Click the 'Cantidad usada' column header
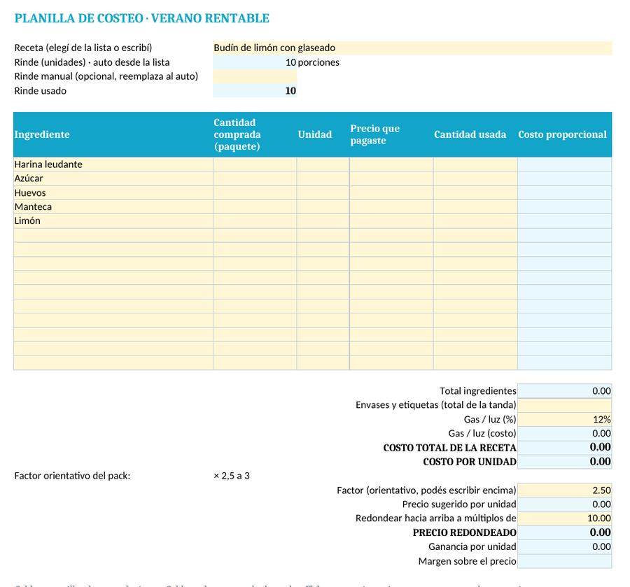The image size is (630, 587). click(x=475, y=134)
